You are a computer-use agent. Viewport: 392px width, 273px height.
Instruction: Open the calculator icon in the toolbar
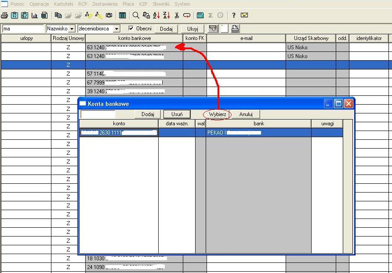[x=200, y=15]
